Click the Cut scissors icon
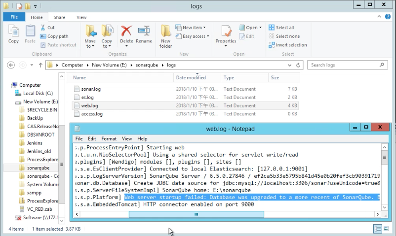 pyautogui.click(x=42, y=28)
